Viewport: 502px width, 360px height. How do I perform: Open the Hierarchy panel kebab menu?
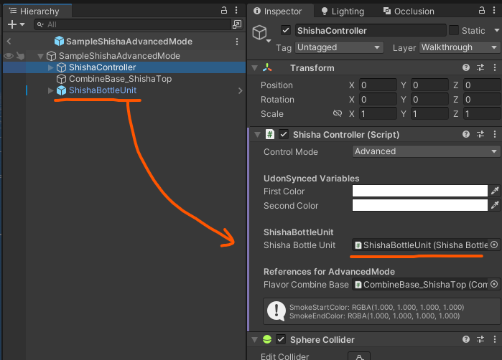[x=236, y=10]
